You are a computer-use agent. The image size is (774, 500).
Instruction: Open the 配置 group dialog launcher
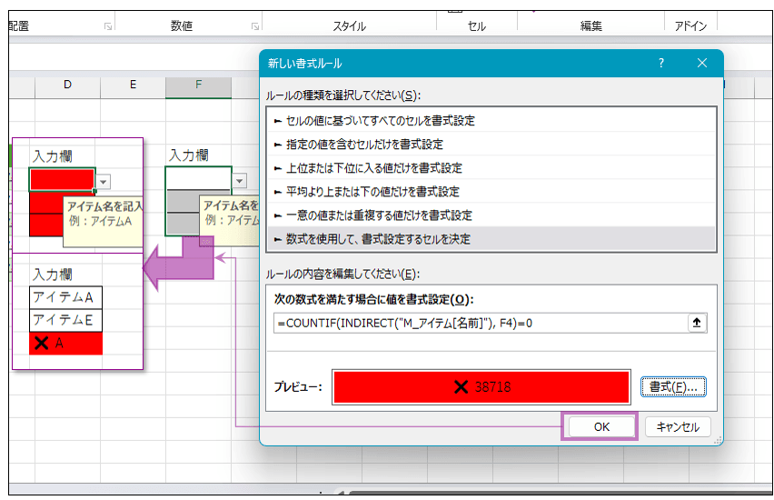108,27
